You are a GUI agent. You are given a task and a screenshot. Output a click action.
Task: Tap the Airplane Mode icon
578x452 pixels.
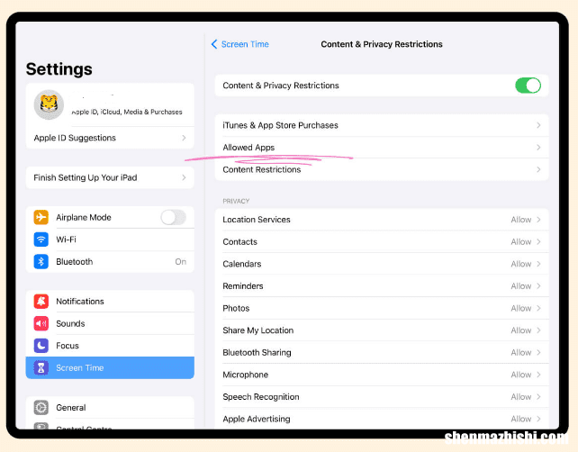click(x=41, y=217)
